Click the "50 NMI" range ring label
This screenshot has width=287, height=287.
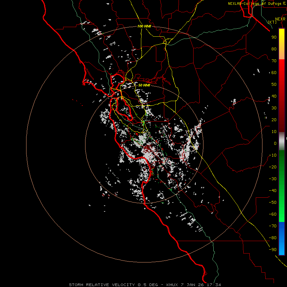(x=144, y=85)
